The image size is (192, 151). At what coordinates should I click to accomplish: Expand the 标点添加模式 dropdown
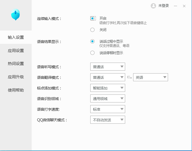108,88
